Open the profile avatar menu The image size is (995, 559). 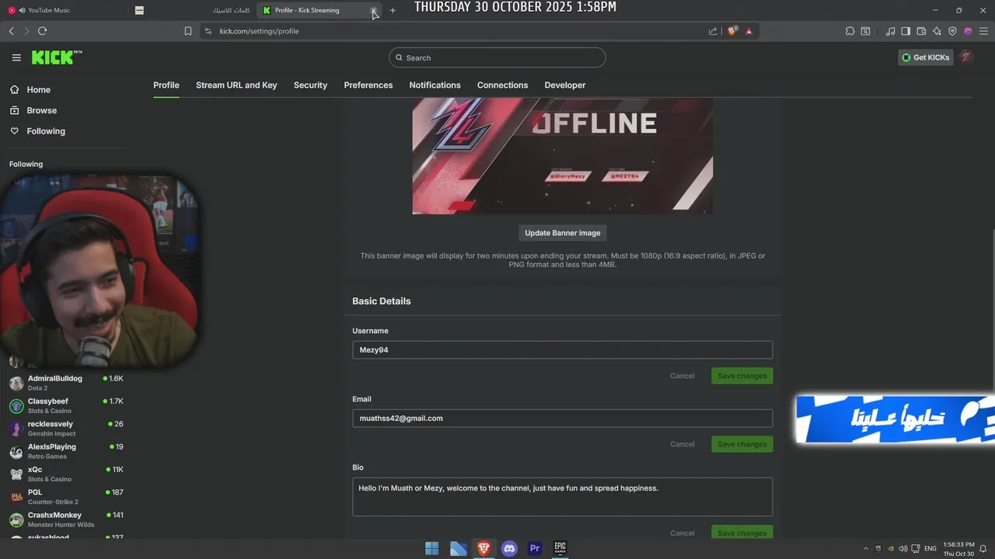pyautogui.click(x=966, y=57)
